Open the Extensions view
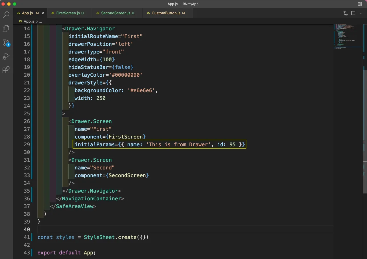Screen dimensions: 367x259 6,70
